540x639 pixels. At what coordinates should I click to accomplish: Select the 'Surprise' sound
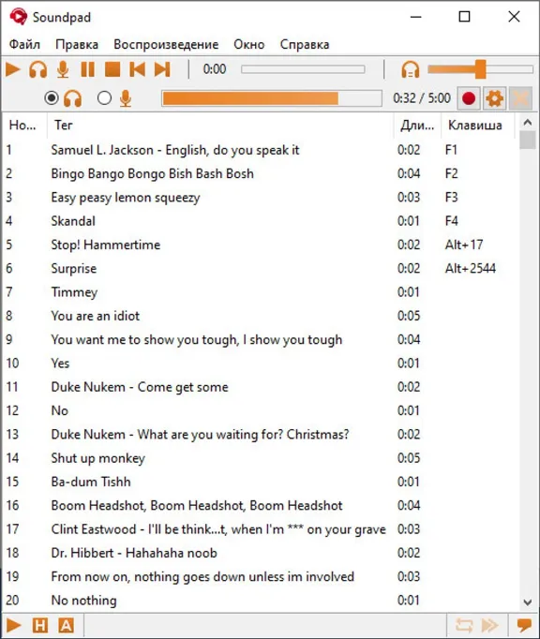[261, 268]
